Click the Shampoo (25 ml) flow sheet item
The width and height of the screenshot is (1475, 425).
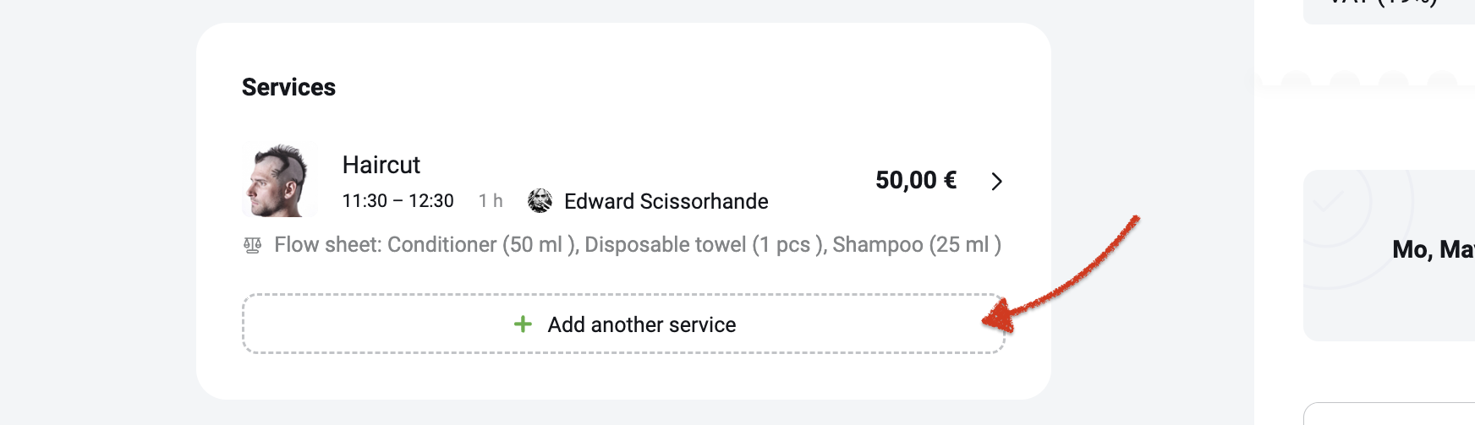coord(917,245)
